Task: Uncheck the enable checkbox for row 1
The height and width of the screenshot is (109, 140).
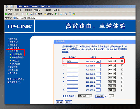Action: tap(122, 61)
